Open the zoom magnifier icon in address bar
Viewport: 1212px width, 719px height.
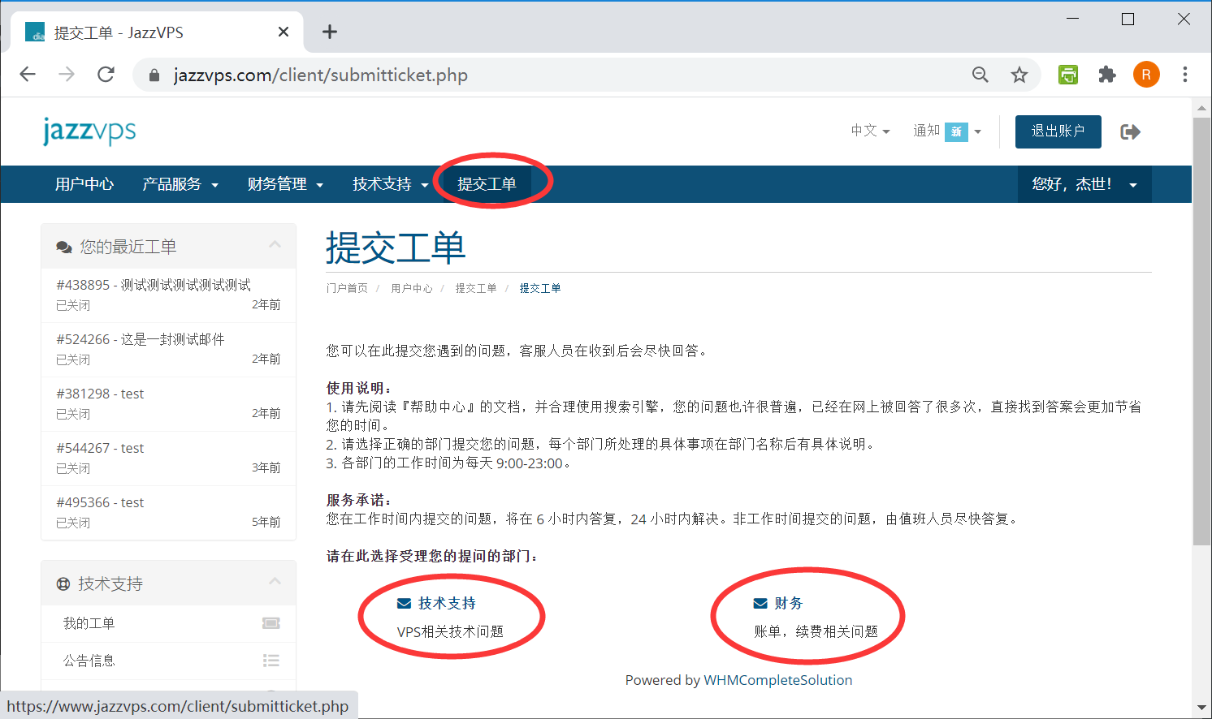point(980,75)
